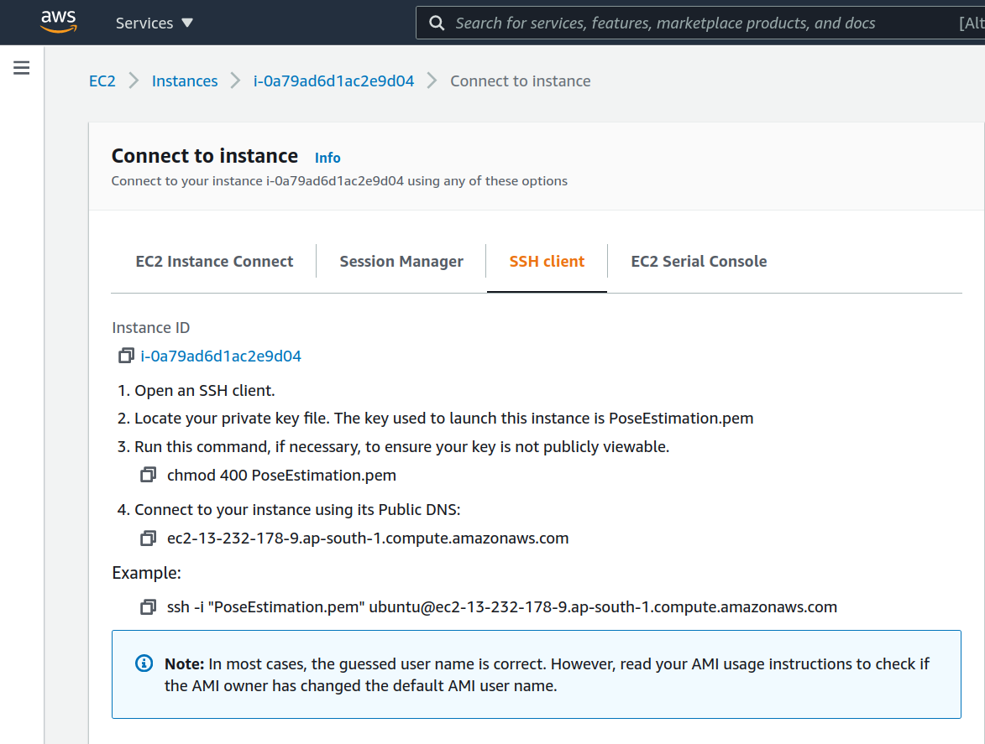The width and height of the screenshot is (985, 744).
Task: Click the search magnifier icon
Action: click(x=436, y=23)
